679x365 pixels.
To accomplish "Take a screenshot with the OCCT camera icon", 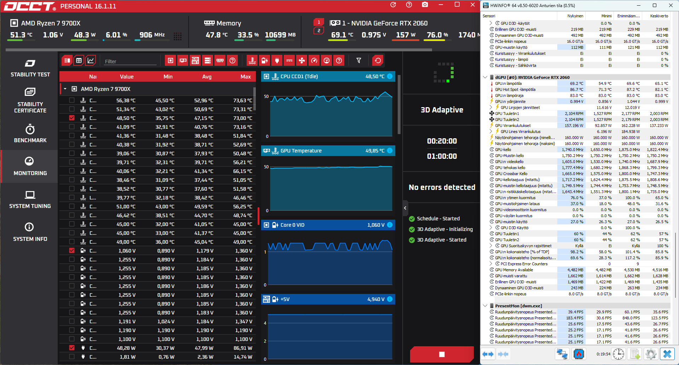I will coord(425,5).
